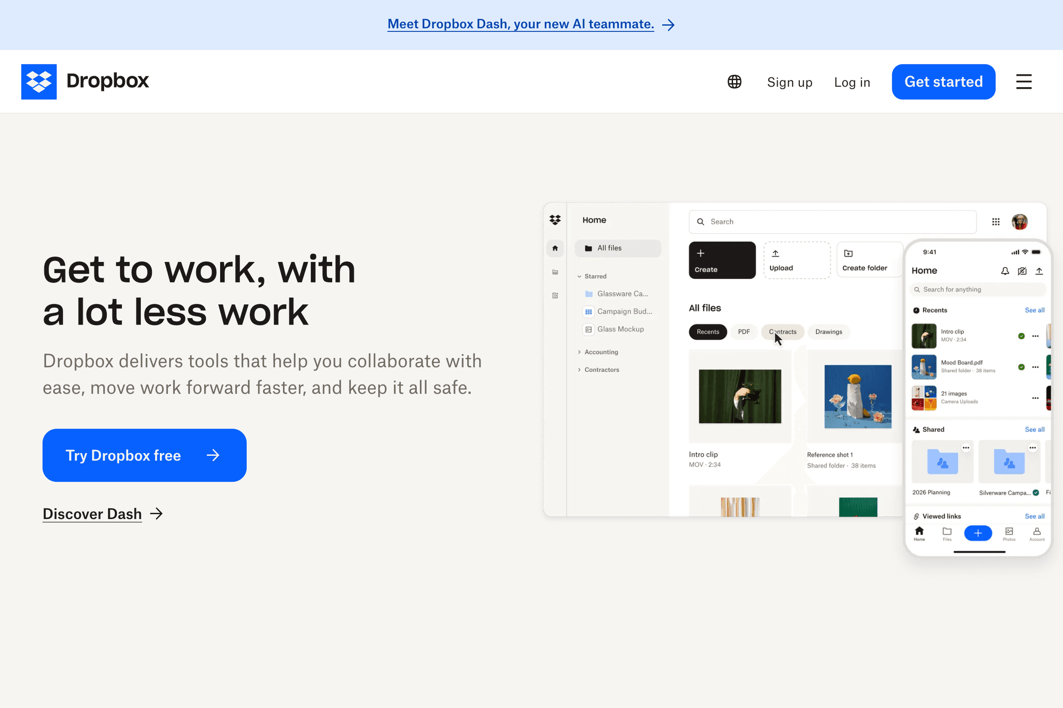Click the phone notification bell icon
Viewport: 1063px width, 708px height.
click(x=1005, y=271)
